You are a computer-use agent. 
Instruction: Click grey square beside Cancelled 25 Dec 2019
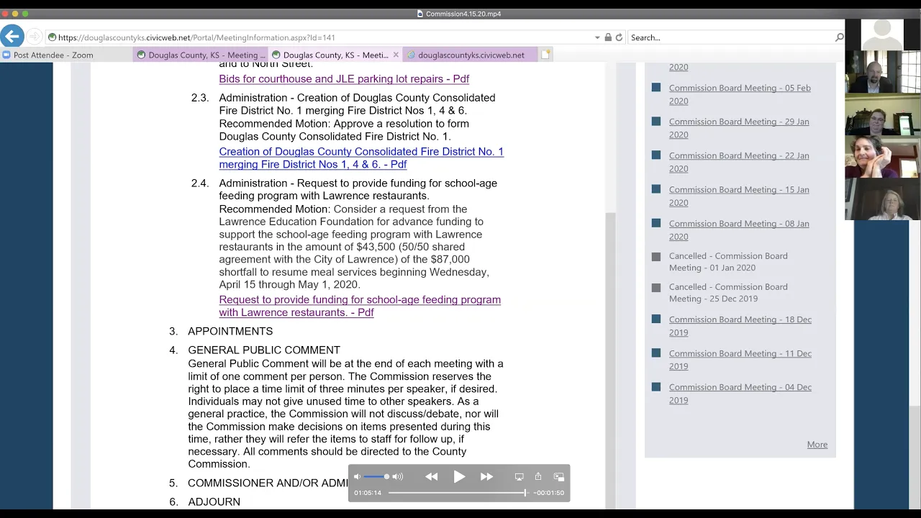click(656, 287)
